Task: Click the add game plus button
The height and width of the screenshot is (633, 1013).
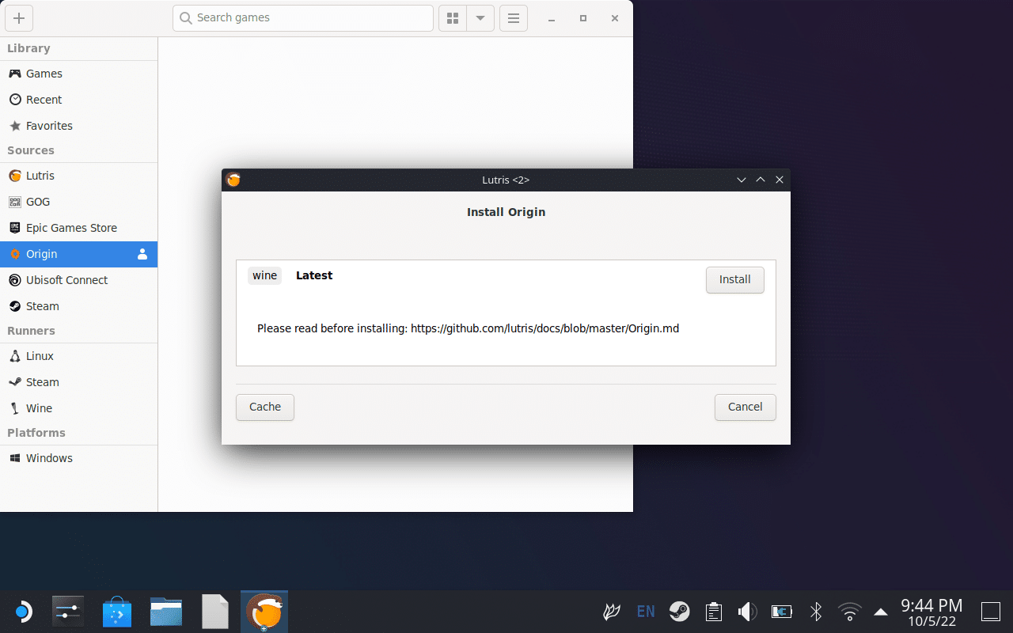Action: coord(19,18)
